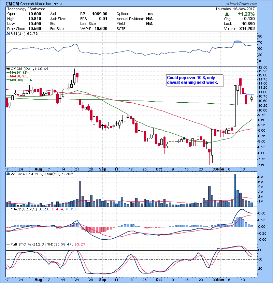The image size is (273, 283).
Task: Click the date Thursday 16-Nov-2017
Action: pyautogui.click(x=235, y=9)
